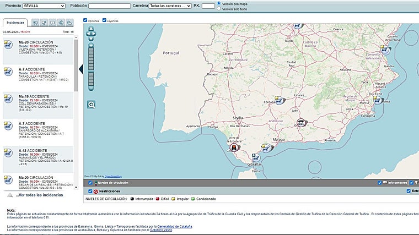
Task: Open the Generalidad de Cataluña link
Action: (175, 226)
